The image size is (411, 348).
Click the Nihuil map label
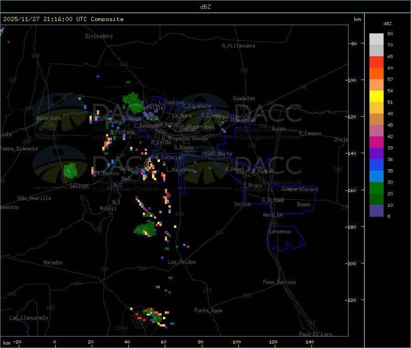[x=108, y=209]
